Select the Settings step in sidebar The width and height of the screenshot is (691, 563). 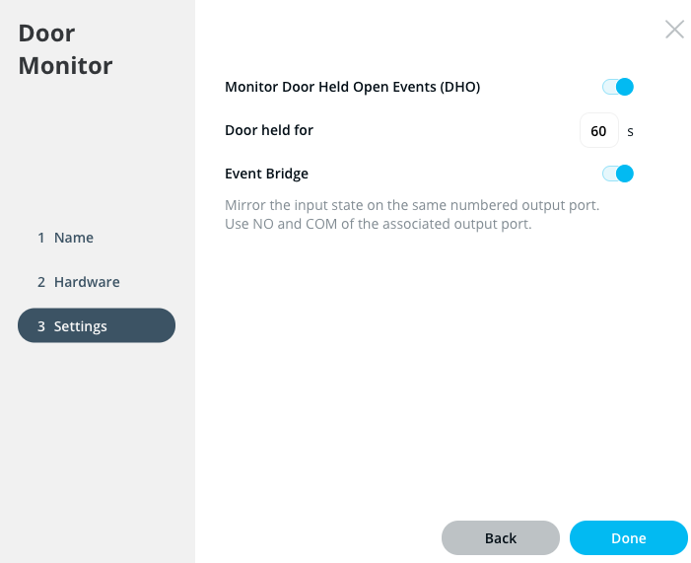(97, 325)
